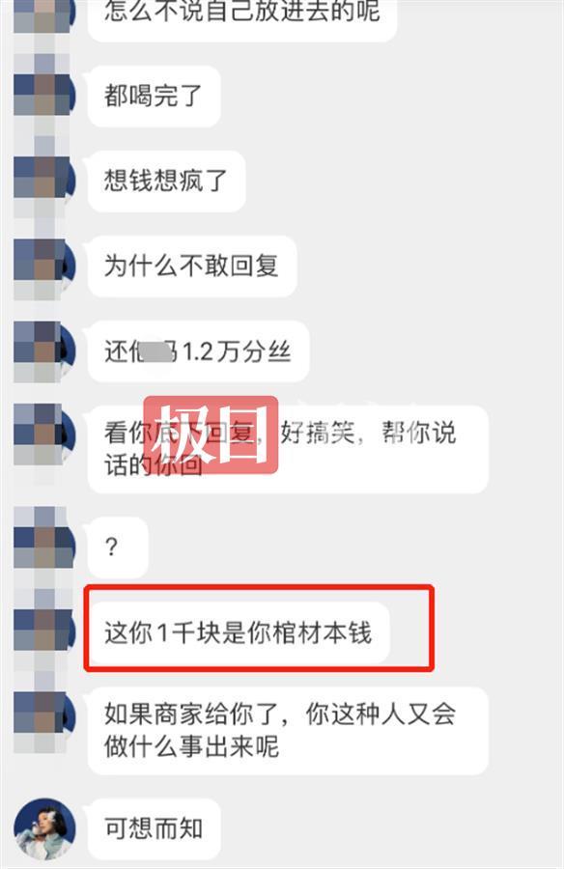The image size is (564, 869).
Task: Tap the "如果商家给你了" message bubble
Action: pos(288,731)
